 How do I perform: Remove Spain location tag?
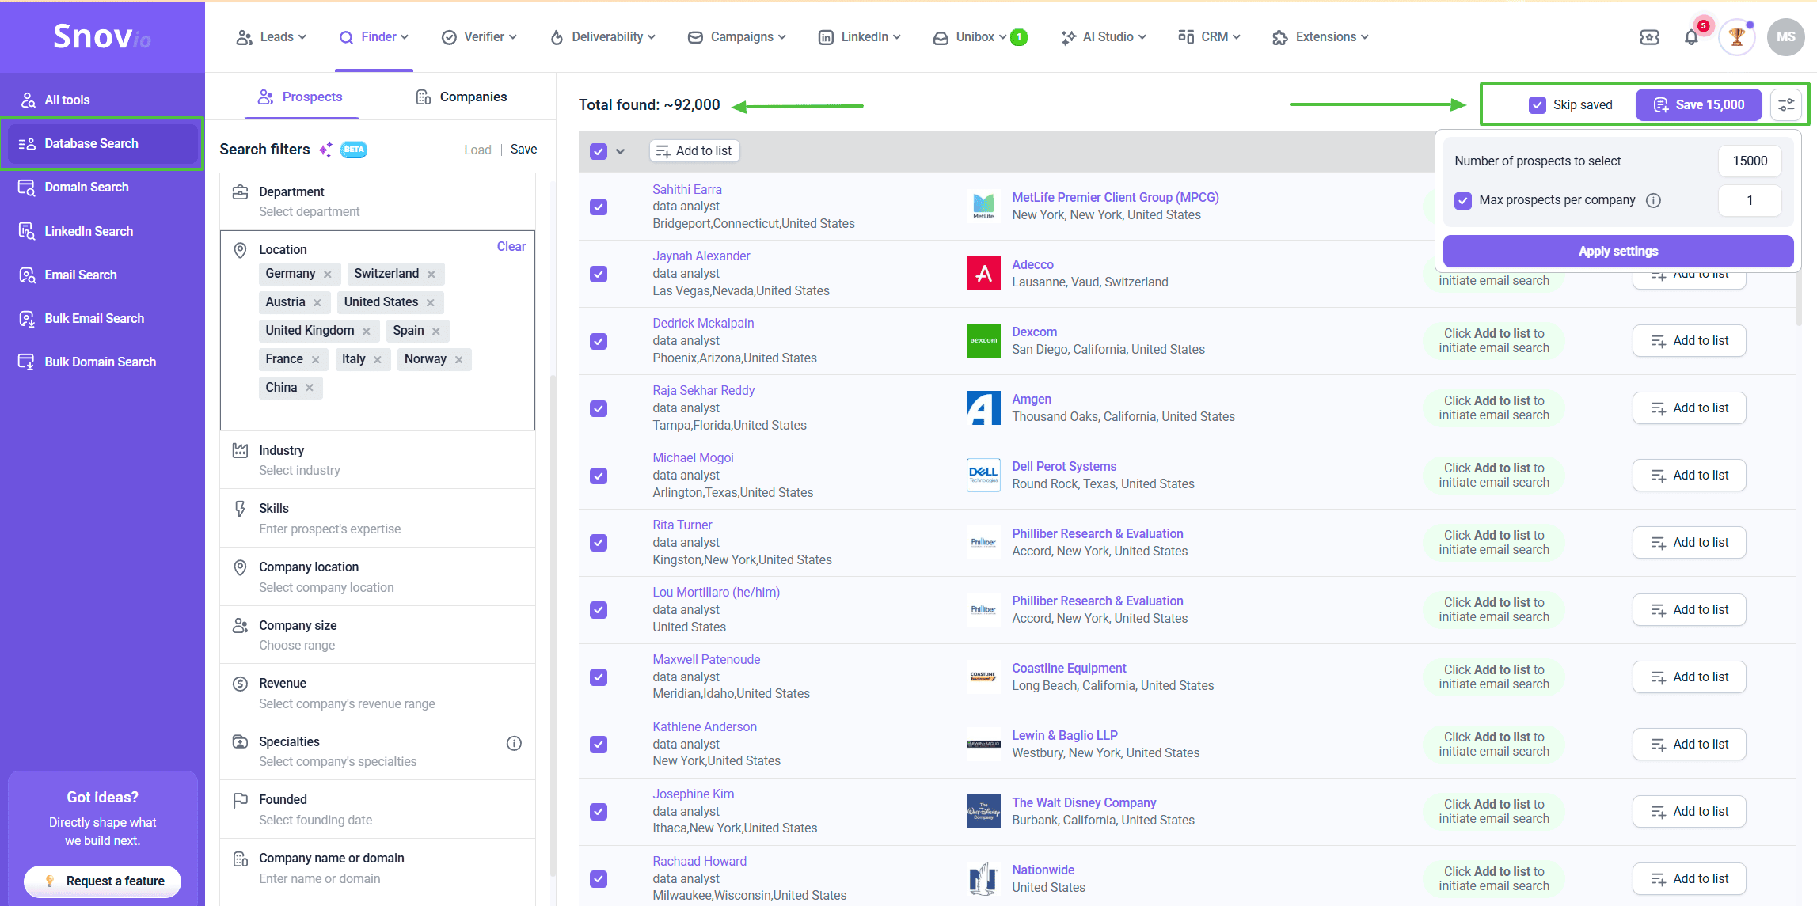pos(436,331)
